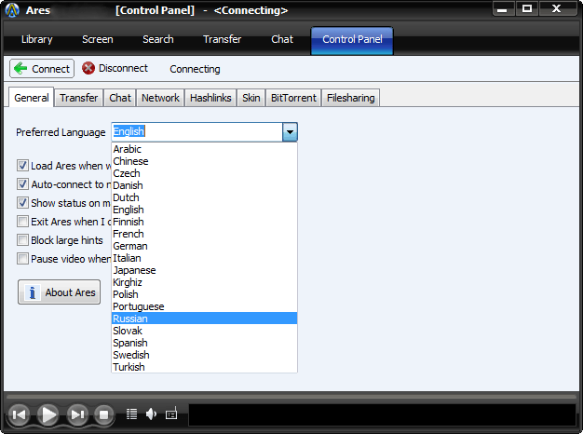Select Japanese language option
Screen dimensions: 583x434
[x=204, y=270]
